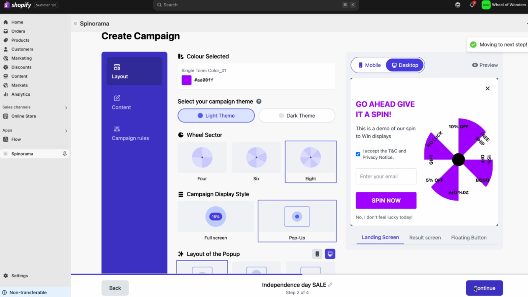Select the Layout step icon in the wizard sidebar
Screen dimensions: 528x297
pos(117,67)
